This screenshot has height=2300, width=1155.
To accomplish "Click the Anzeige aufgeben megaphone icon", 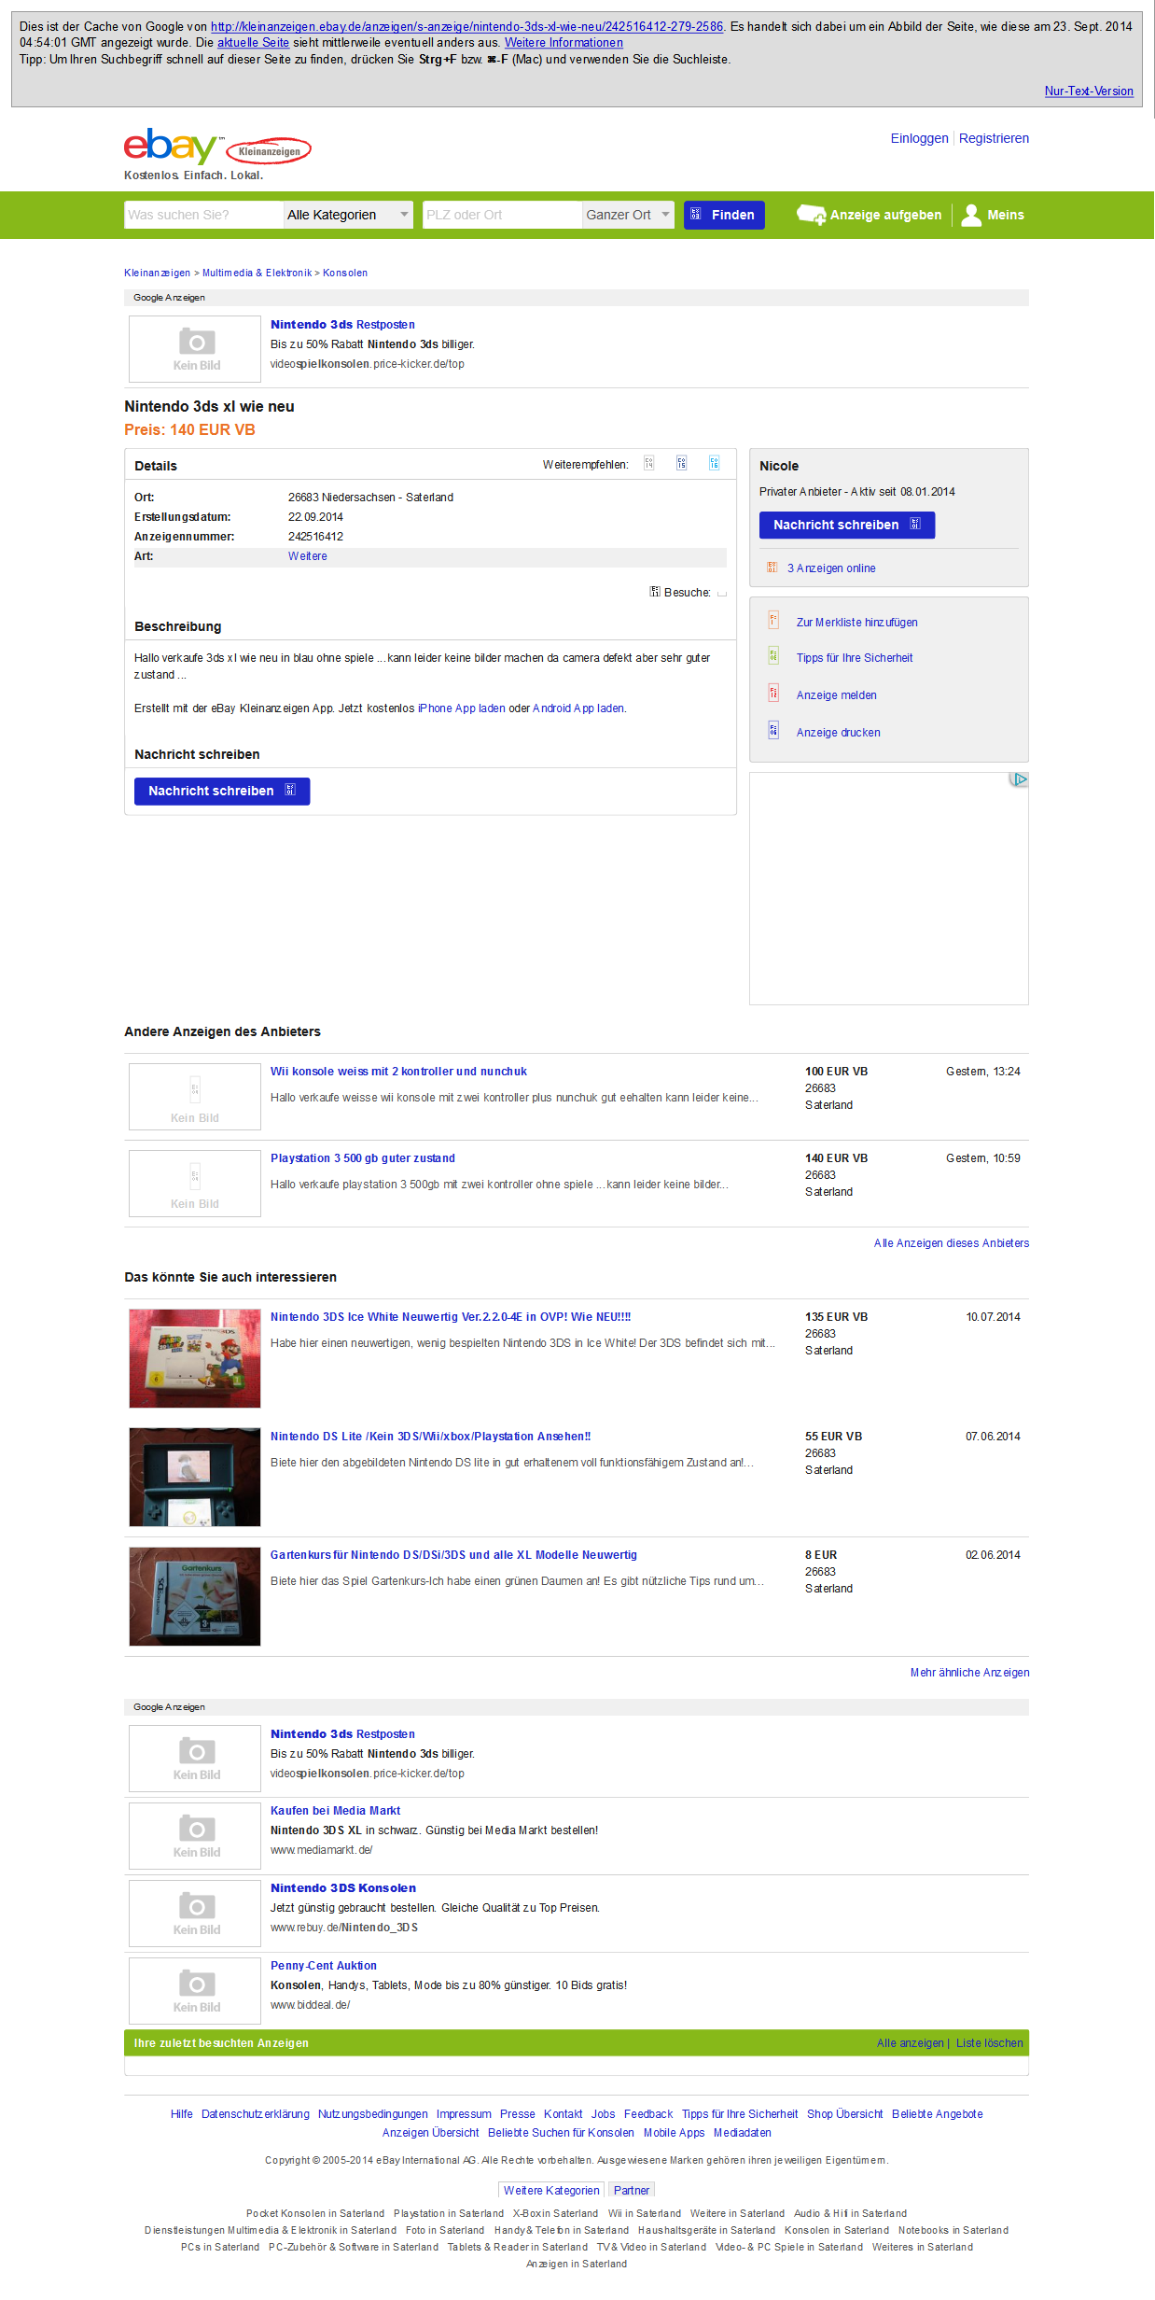I will 811,215.
